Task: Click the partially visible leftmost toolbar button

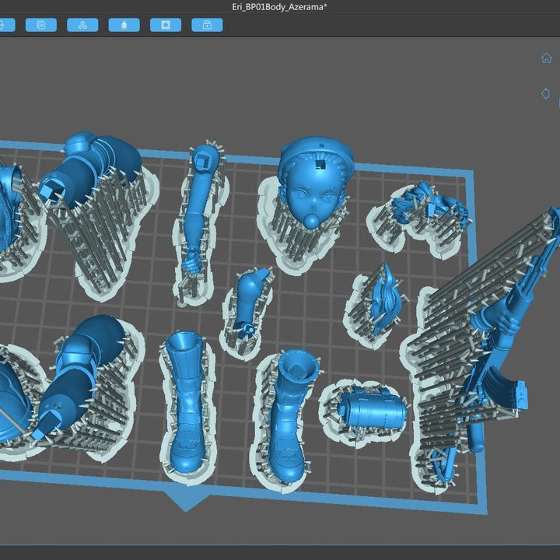Action: coord(4,25)
